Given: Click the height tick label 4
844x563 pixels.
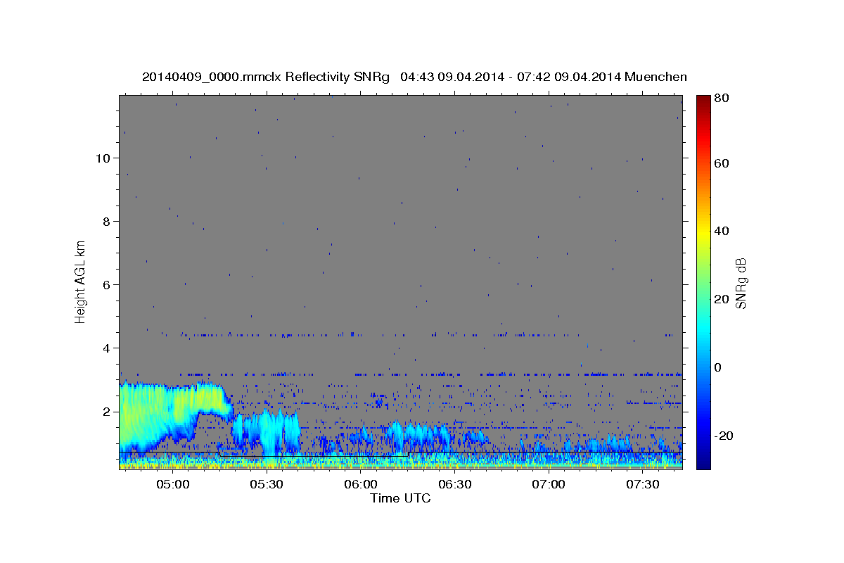Looking at the screenshot, I should pyautogui.click(x=106, y=348).
